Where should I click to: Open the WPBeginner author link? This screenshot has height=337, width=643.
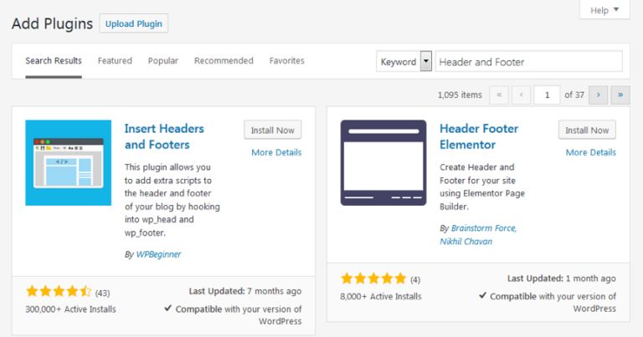(x=158, y=254)
